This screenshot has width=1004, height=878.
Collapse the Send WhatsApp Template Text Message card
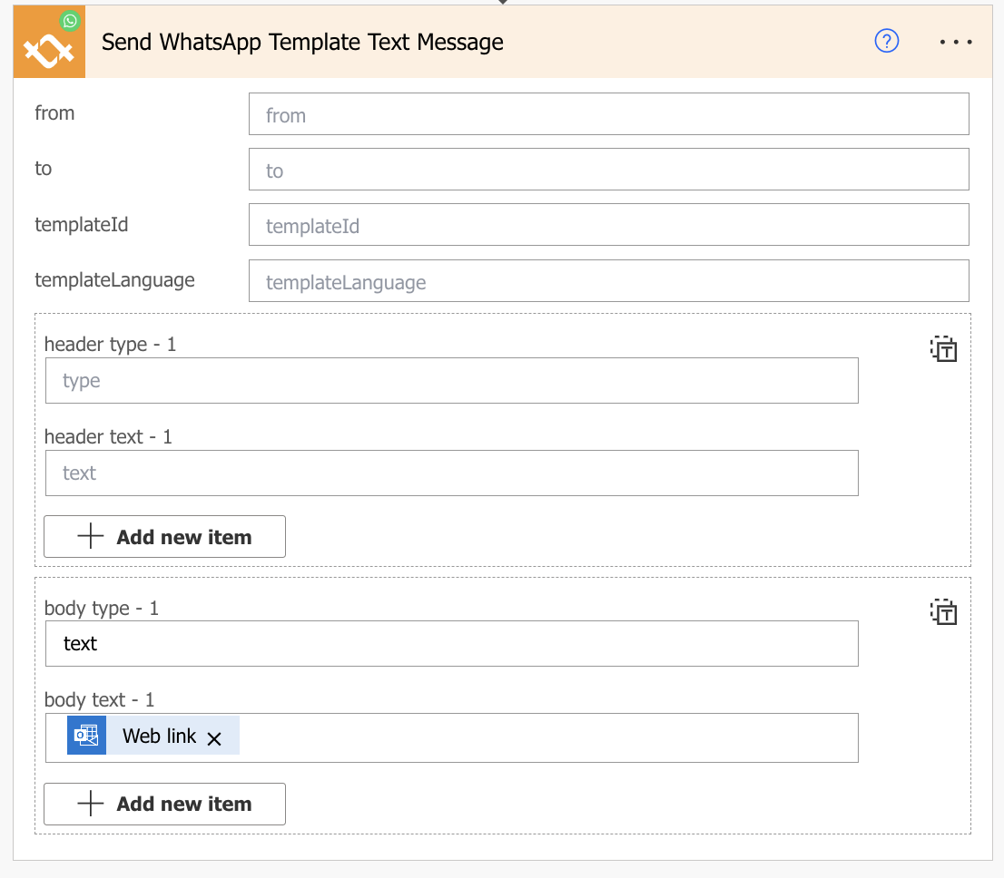pyautogui.click(x=454, y=42)
